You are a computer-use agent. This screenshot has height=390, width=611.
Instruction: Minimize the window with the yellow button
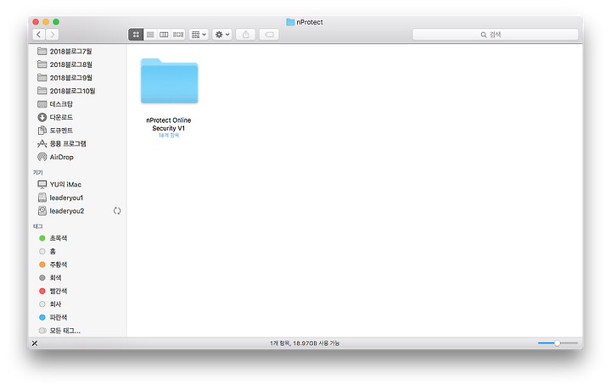tap(46, 22)
